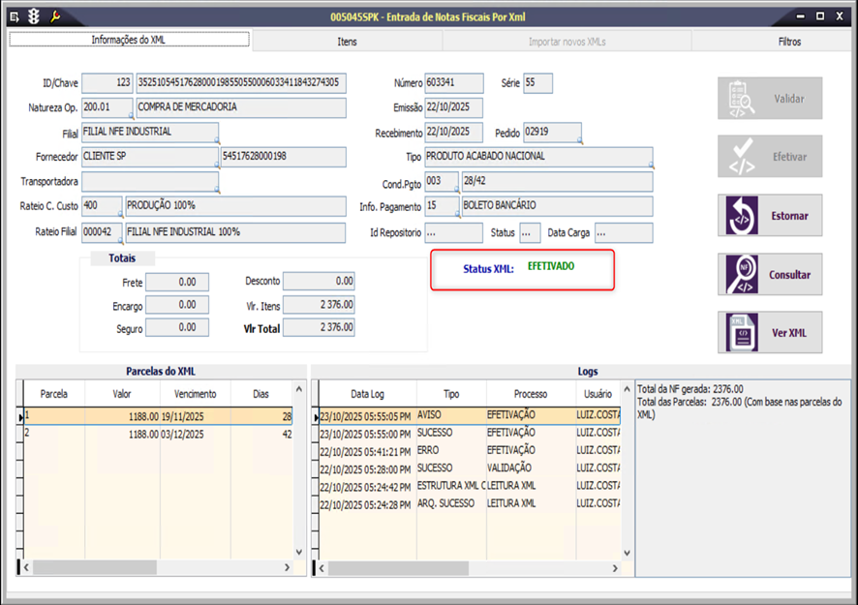
Task: Click the Processo column header
Action: (531, 394)
